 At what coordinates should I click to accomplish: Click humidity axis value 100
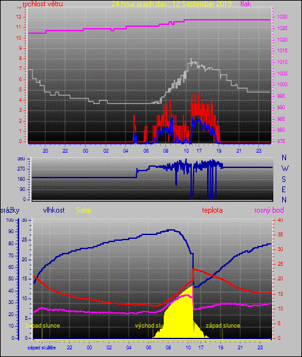pyautogui.click(x=10, y=220)
